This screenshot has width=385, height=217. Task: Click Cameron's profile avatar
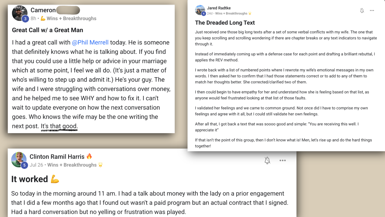click(20, 13)
